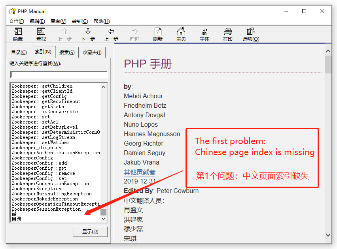Click index list scroll up arrow
337x249 pixels.
tap(103, 87)
